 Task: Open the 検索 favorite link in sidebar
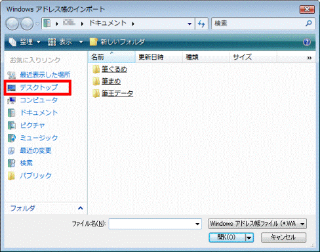click(26, 163)
